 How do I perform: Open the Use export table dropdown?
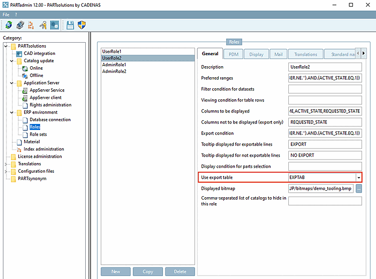click(x=358, y=178)
